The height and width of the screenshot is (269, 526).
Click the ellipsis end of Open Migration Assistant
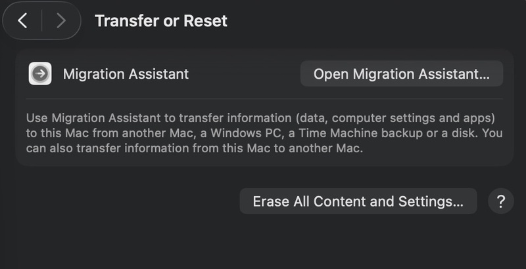click(484, 75)
